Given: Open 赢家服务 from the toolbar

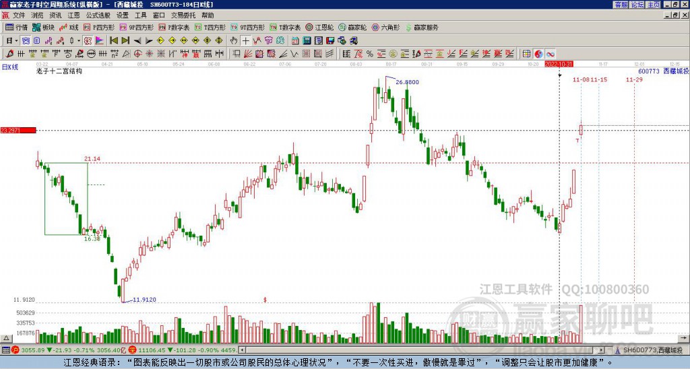Looking at the screenshot, I should [422, 27].
